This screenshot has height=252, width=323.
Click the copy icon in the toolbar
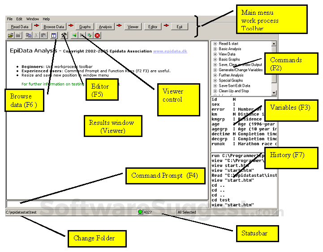click(x=28, y=35)
